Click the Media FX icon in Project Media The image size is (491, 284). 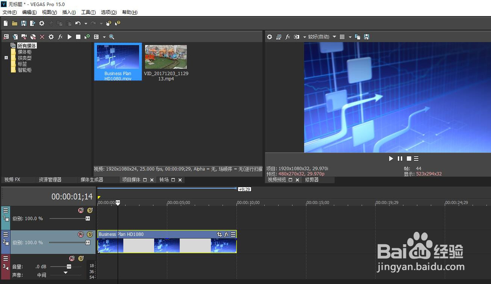coord(60,37)
